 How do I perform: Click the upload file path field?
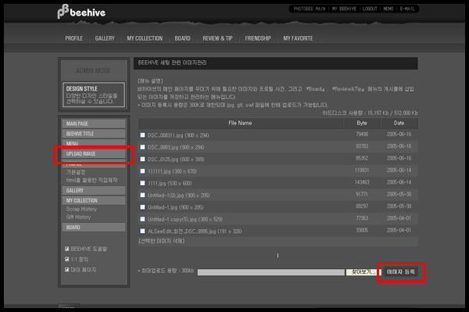click(271, 272)
